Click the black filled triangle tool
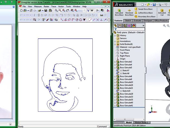Image resolution: width=170 pixels, height=128 pixels. 84,20
